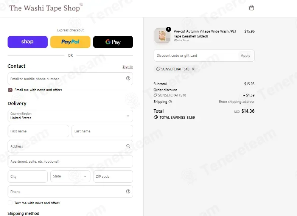
Task: Open the product thumbnail image
Action: pos(162,36)
